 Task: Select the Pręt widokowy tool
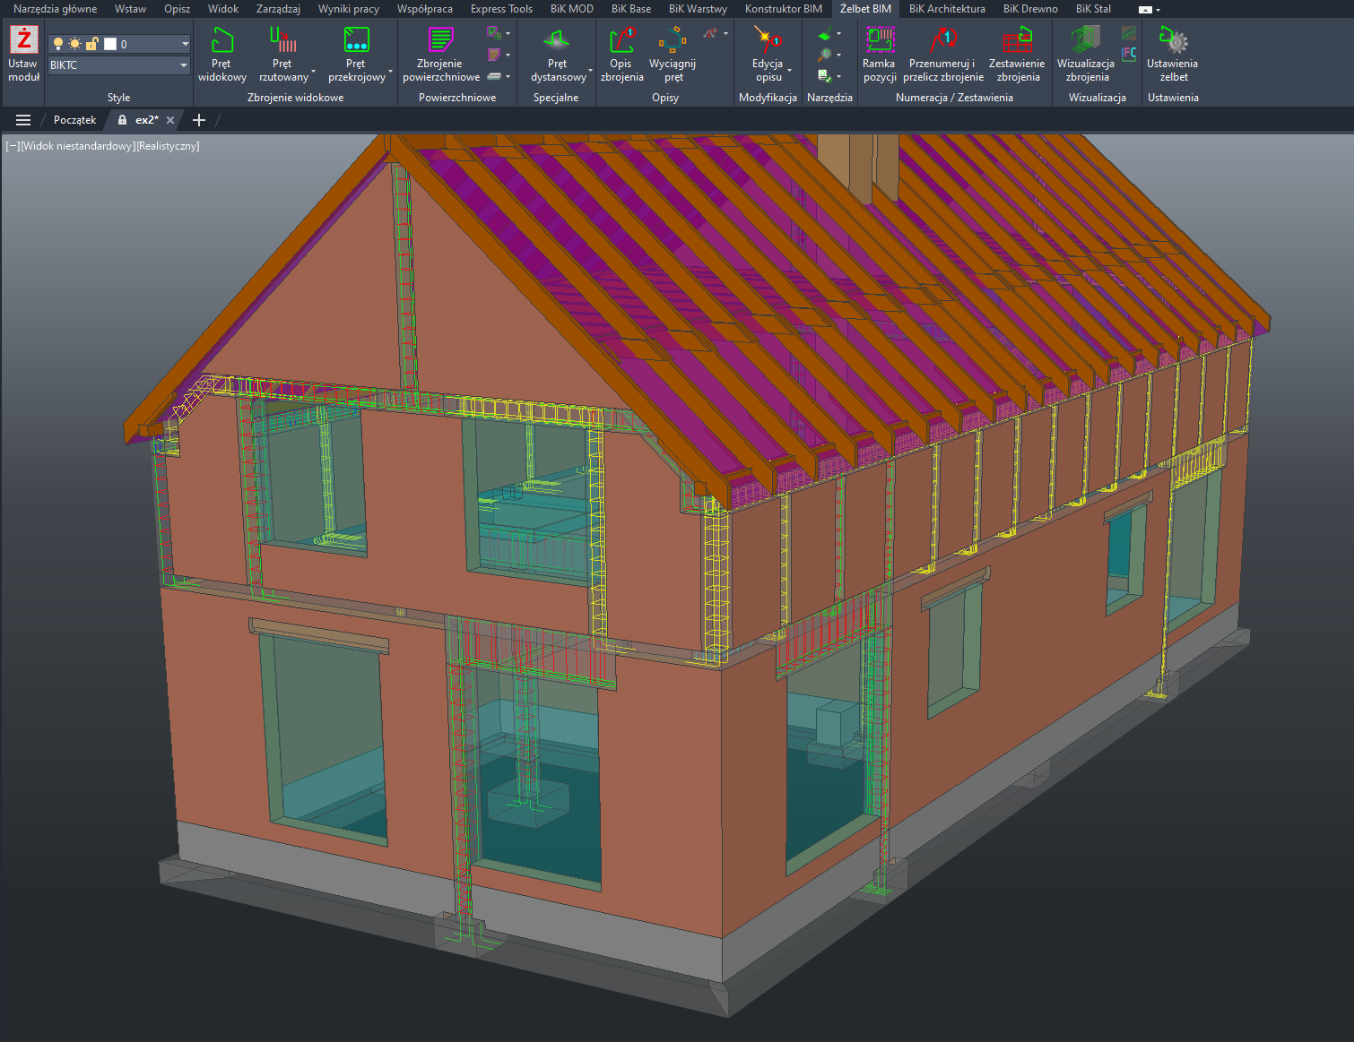point(221,54)
